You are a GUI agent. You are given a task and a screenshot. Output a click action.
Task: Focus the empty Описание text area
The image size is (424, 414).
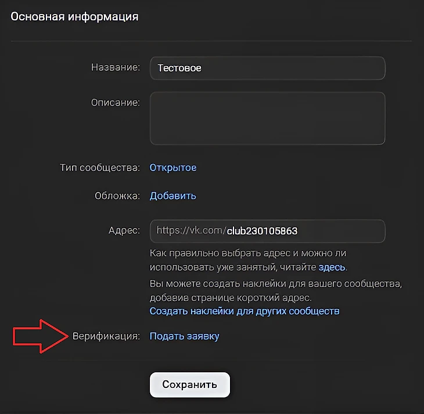point(267,118)
